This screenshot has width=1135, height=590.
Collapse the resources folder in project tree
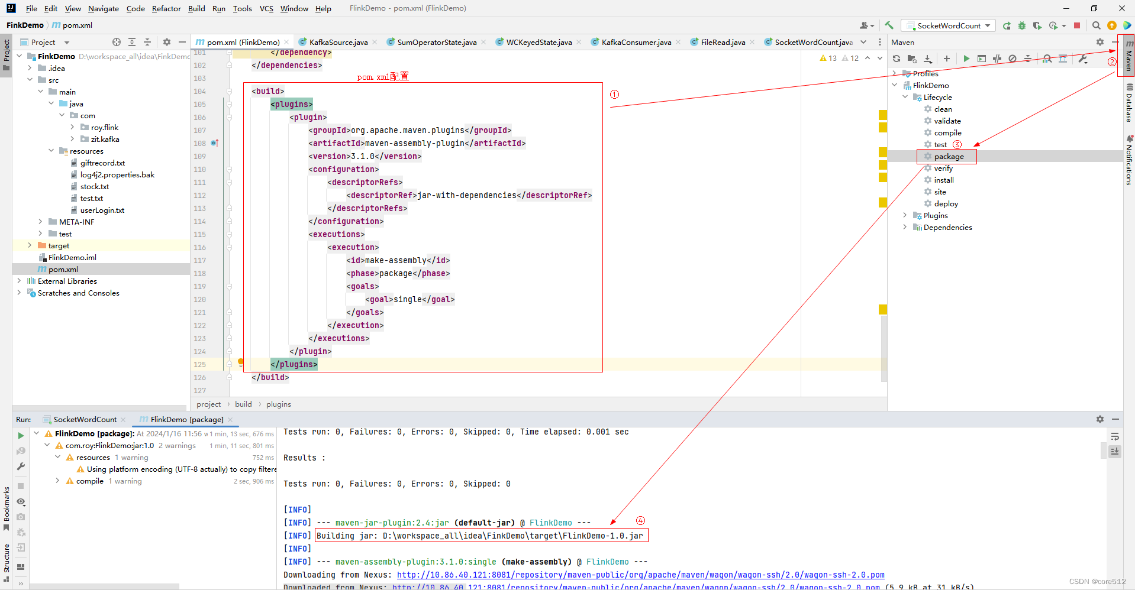pos(51,151)
